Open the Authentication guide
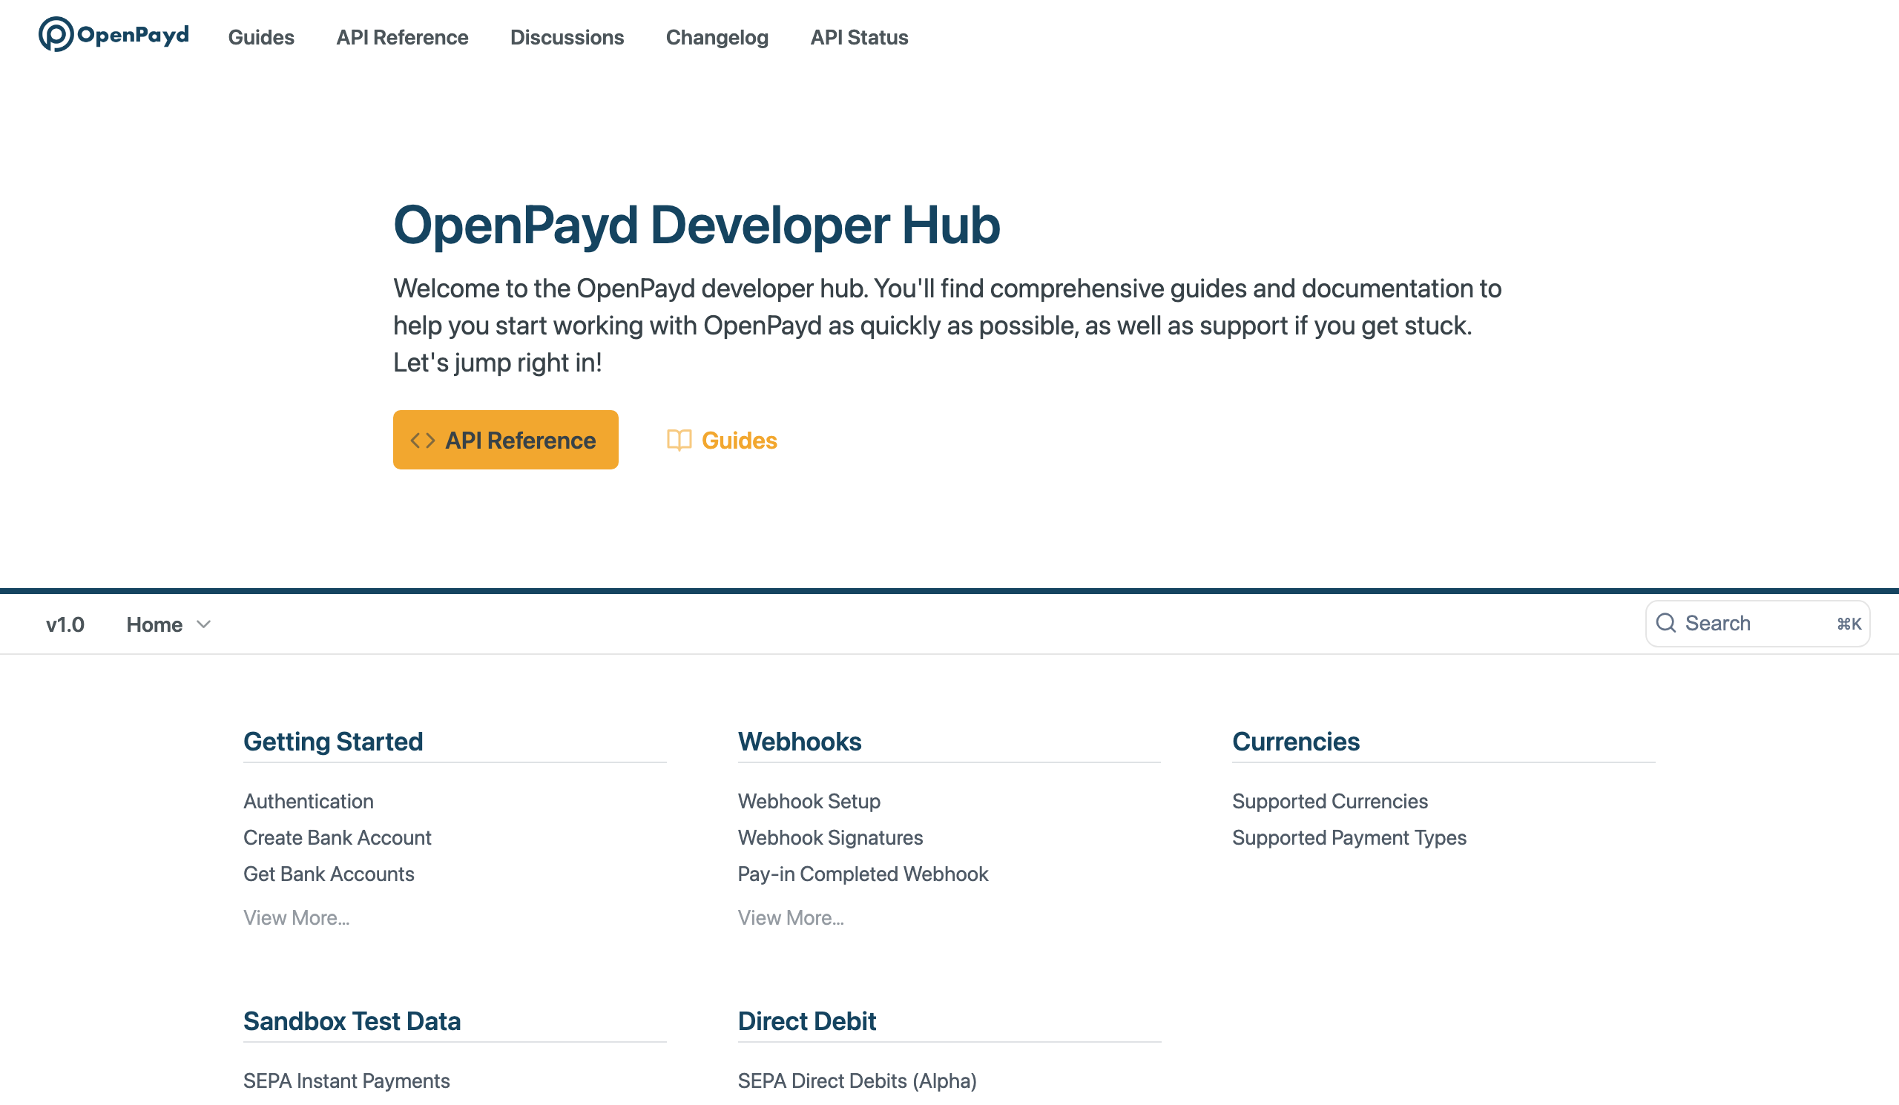Screen dimensions: 1899x1105 point(308,802)
